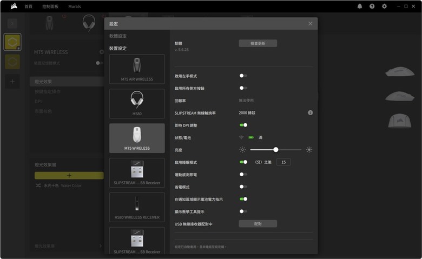This screenshot has width=422, height=259.
Task: Add lighting layer with yellow plus button
Action: click(69, 176)
